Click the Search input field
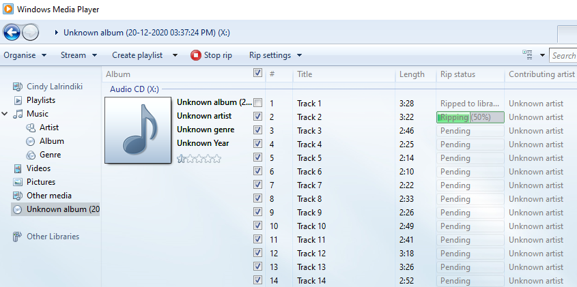Screen dimensions: 577x287 point(563,55)
